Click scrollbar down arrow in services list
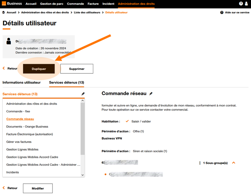This screenshot has height=195, width=251. pos(83,175)
